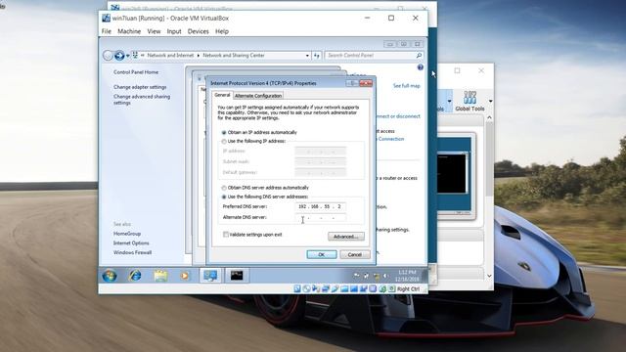The height and width of the screenshot is (352, 626).
Task: Click the See full map link
Action: tap(407, 86)
